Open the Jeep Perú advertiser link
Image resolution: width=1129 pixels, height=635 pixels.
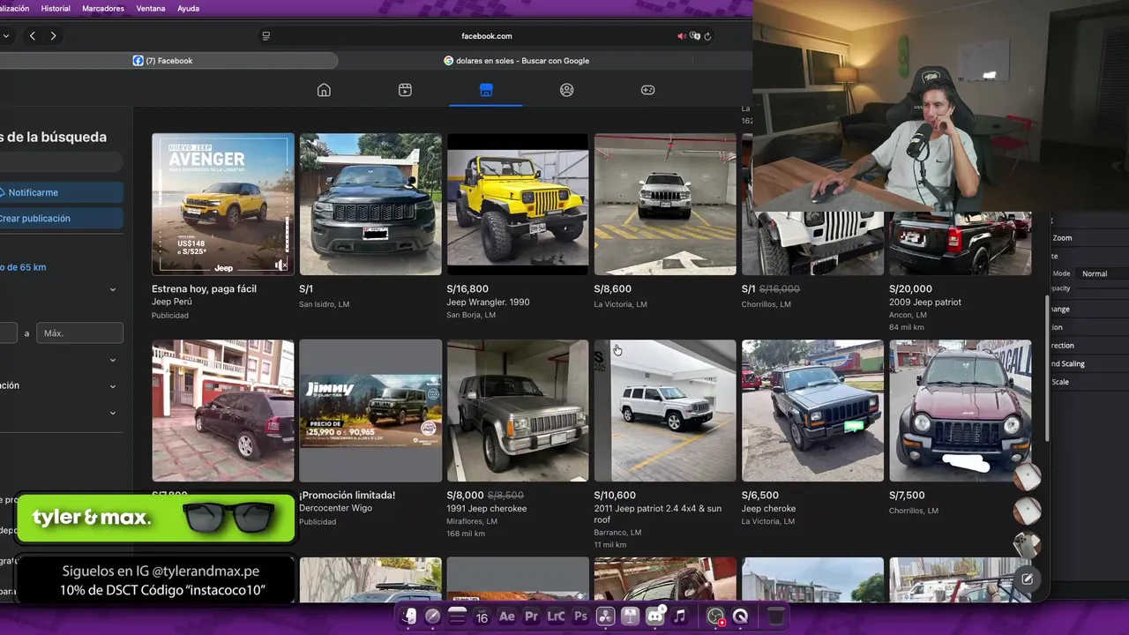click(172, 302)
